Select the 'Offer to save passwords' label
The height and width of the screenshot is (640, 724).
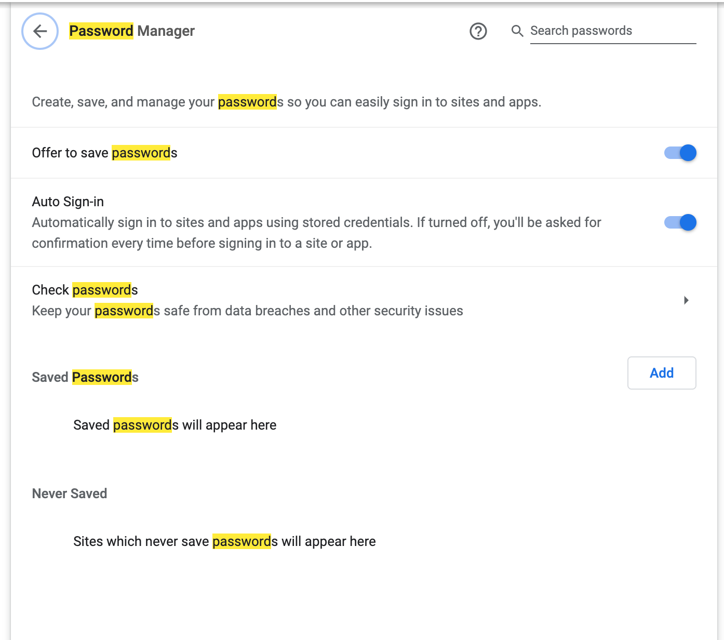coord(104,153)
